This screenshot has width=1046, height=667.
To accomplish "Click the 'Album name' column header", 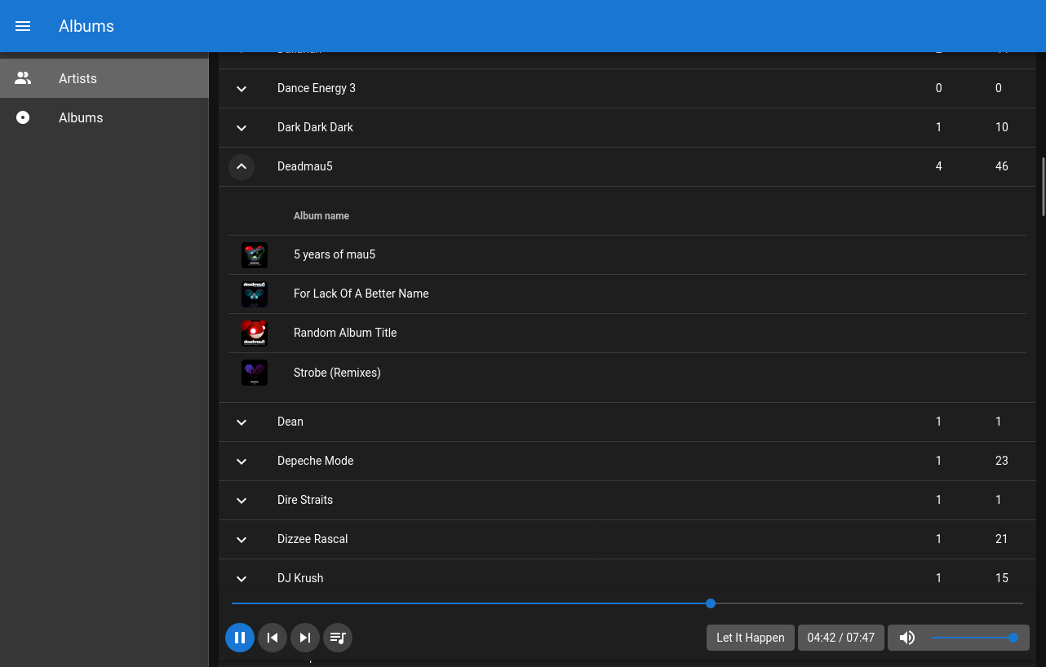I will click(x=321, y=216).
